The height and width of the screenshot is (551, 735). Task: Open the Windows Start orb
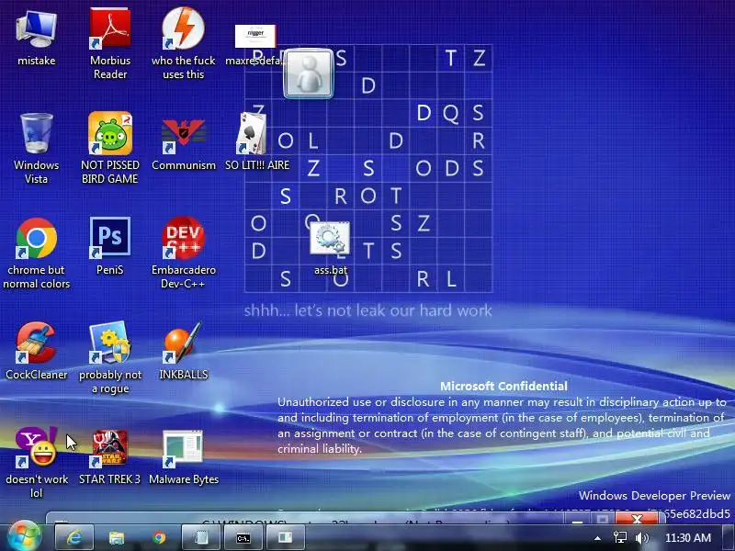click(x=24, y=537)
